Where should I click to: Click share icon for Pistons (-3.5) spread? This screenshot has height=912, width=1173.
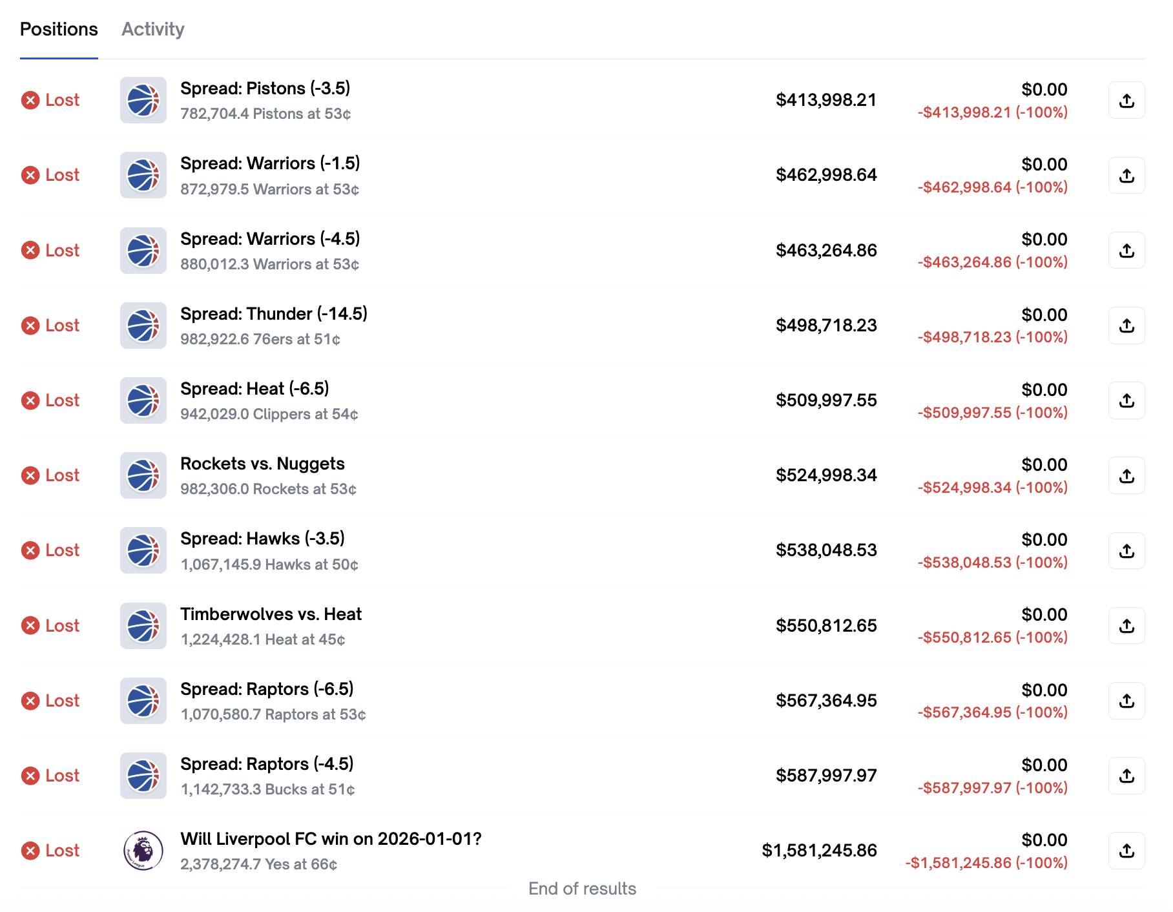tap(1126, 100)
